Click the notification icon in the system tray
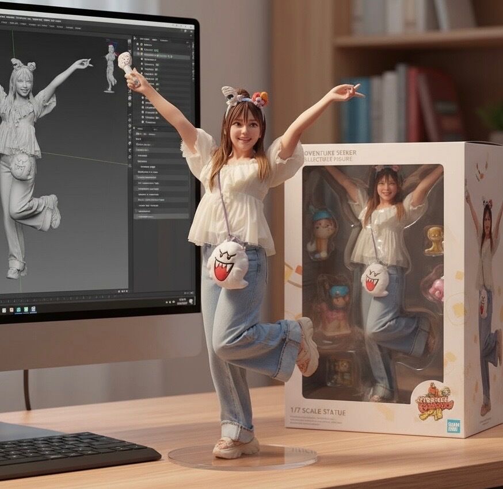Image resolution: width=503 pixels, height=489 pixels. (189, 301)
